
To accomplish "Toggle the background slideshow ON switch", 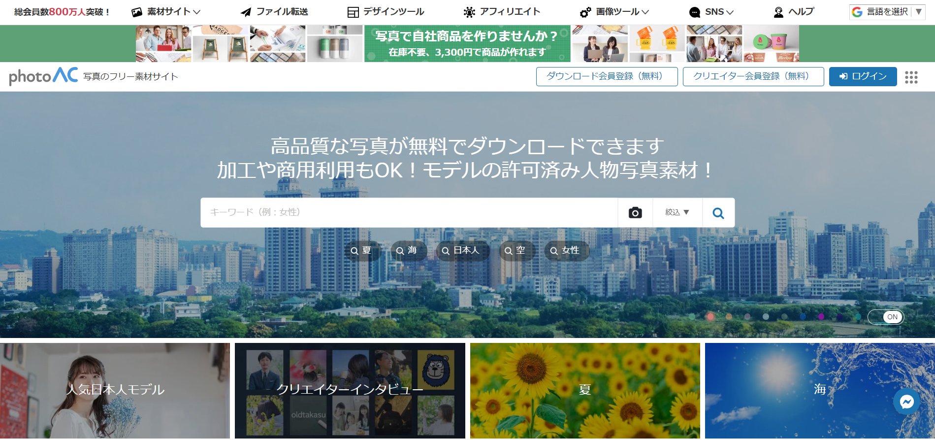I will click(886, 317).
